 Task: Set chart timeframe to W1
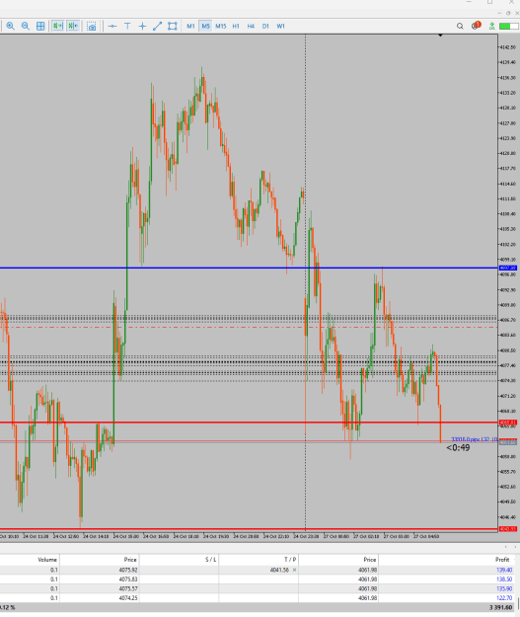[280, 27]
